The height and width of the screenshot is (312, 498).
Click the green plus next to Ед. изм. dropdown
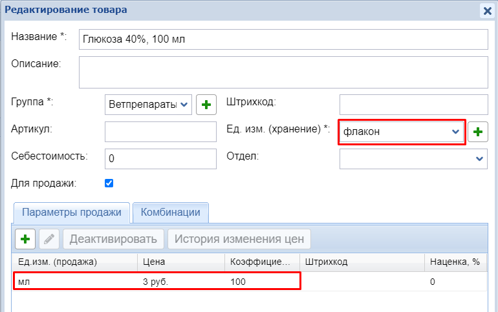[x=477, y=132]
